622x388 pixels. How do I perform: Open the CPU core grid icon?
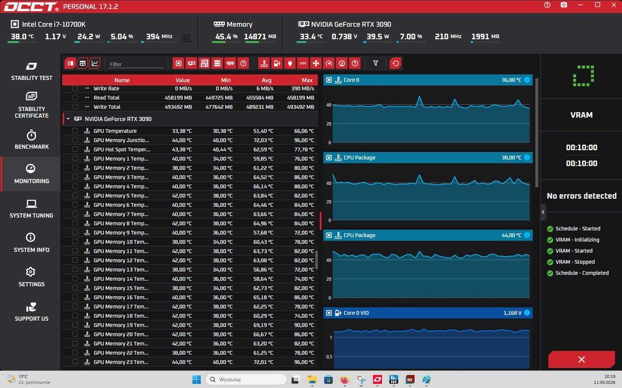point(185,38)
